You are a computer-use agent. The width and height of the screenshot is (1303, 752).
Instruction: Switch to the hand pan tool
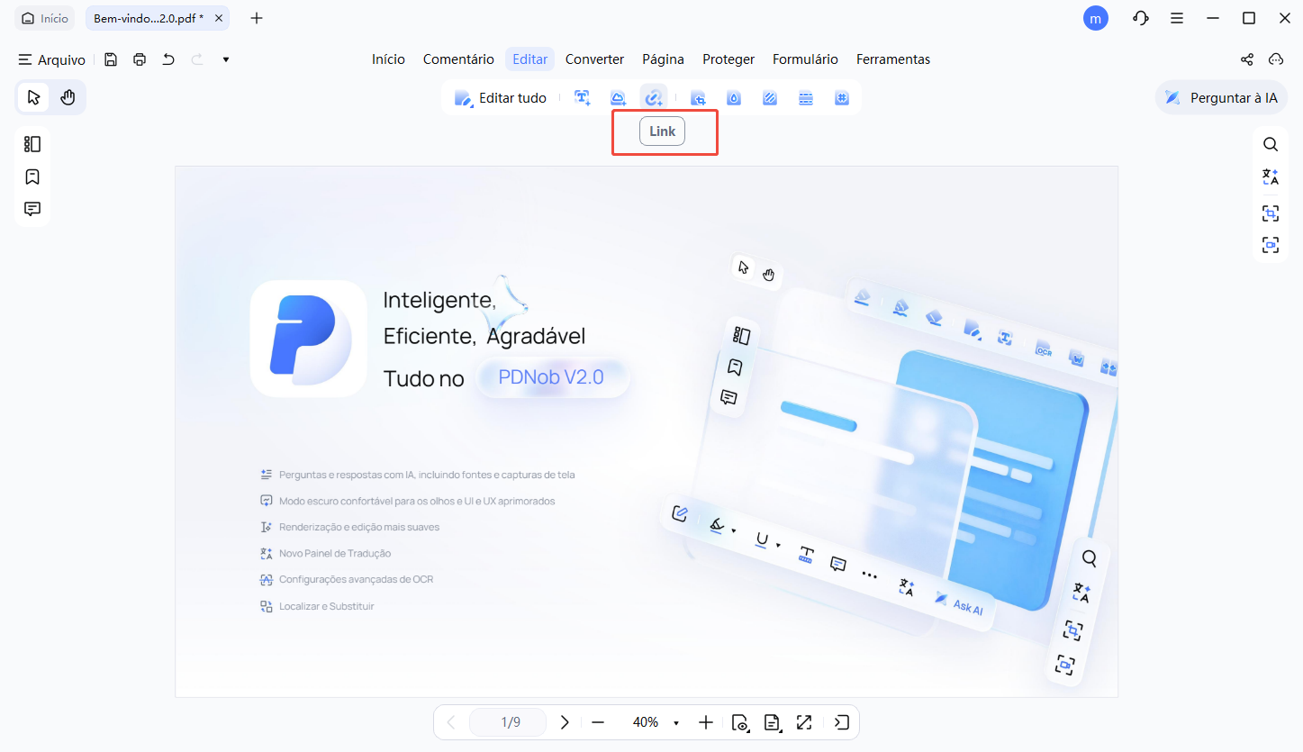pyautogui.click(x=68, y=97)
